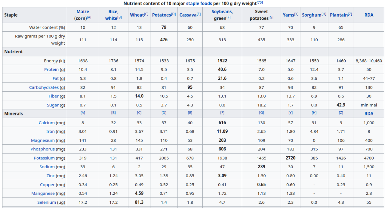Open the staple foods link in table caption

[199, 3]
